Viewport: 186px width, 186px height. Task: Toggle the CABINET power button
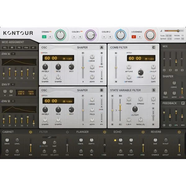(x=31, y=132)
